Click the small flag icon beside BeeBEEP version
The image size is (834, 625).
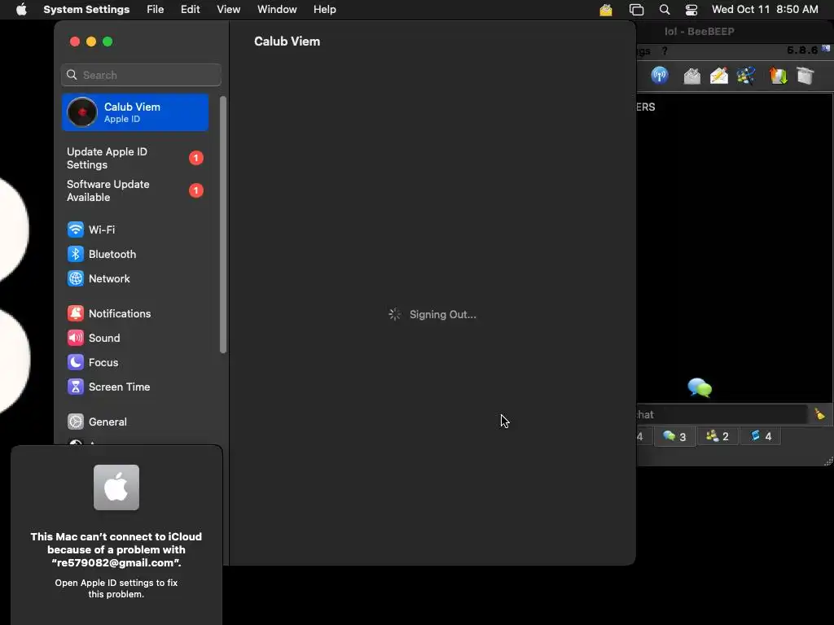(826, 48)
